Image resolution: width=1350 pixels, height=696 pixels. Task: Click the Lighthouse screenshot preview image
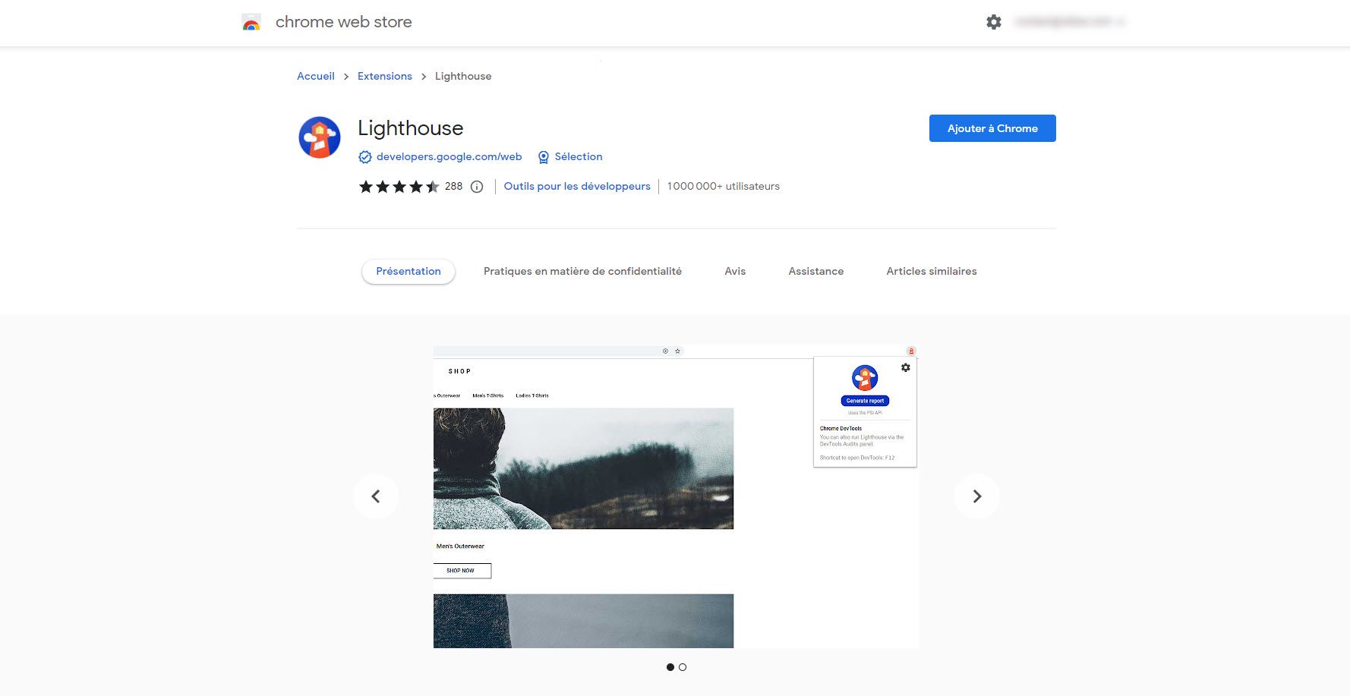click(676, 496)
